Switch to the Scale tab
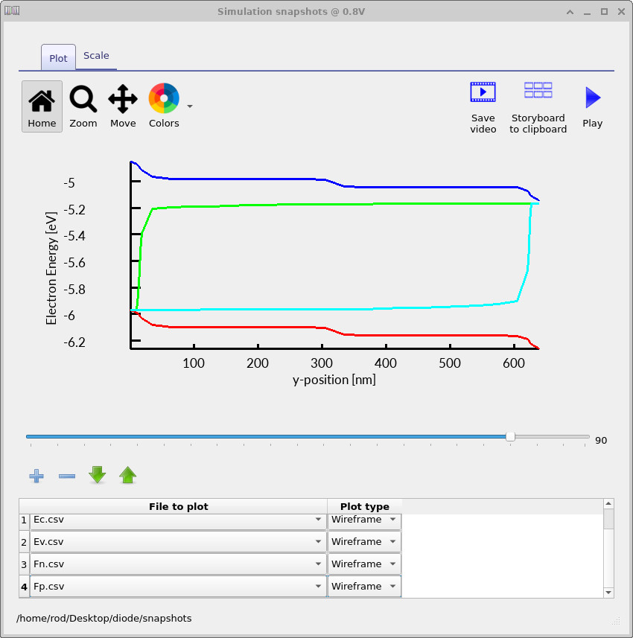The height and width of the screenshot is (638, 633). click(x=96, y=56)
